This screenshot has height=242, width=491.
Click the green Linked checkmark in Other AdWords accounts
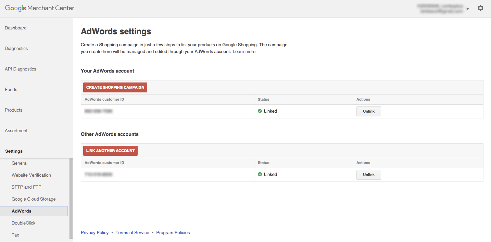coord(260,174)
